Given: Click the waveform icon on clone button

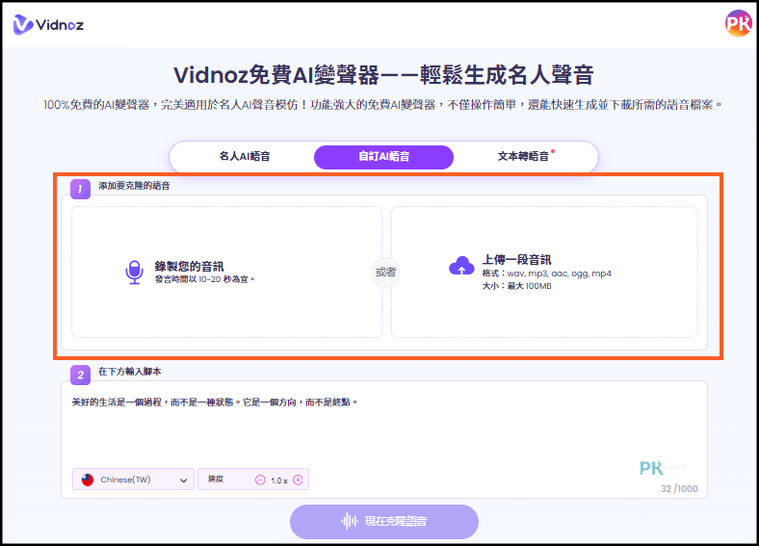Looking at the screenshot, I should (x=349, y=521).
